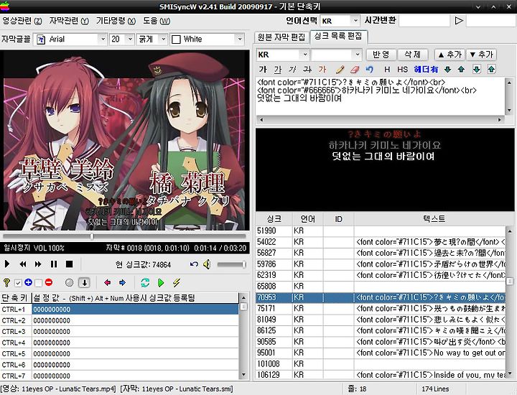Click the blue plus circle icon

tap(28, 282)
